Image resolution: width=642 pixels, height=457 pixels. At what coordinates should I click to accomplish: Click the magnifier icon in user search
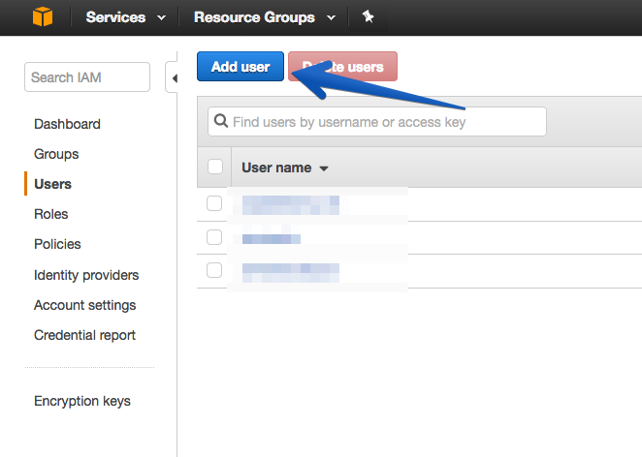coord(221,121)
